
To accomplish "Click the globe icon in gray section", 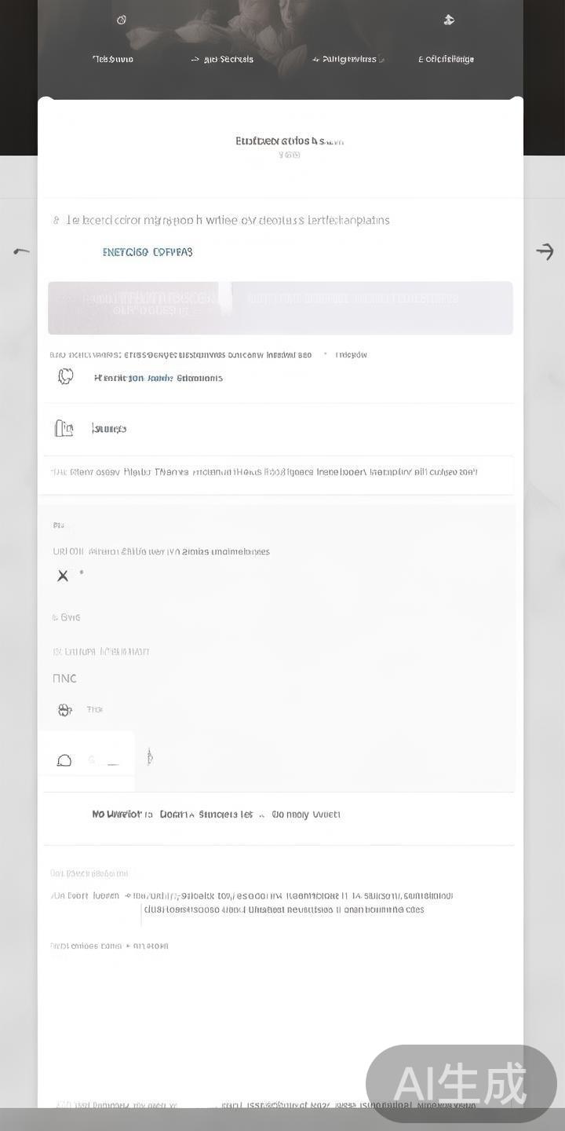I will (x=64, y=710).
